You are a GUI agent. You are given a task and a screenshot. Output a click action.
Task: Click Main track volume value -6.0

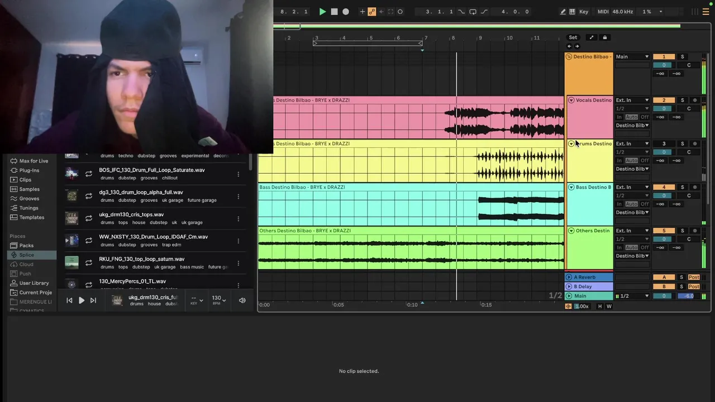pos(689,296)
